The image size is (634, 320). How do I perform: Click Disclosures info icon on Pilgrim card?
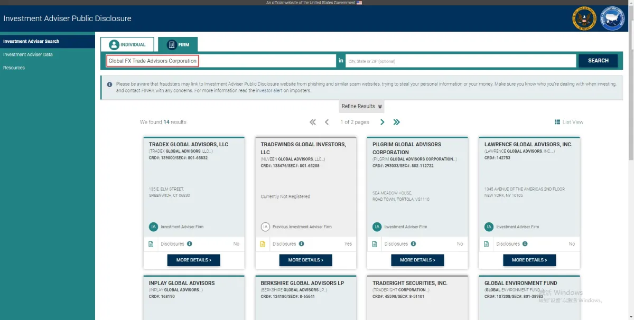point(414,244)
